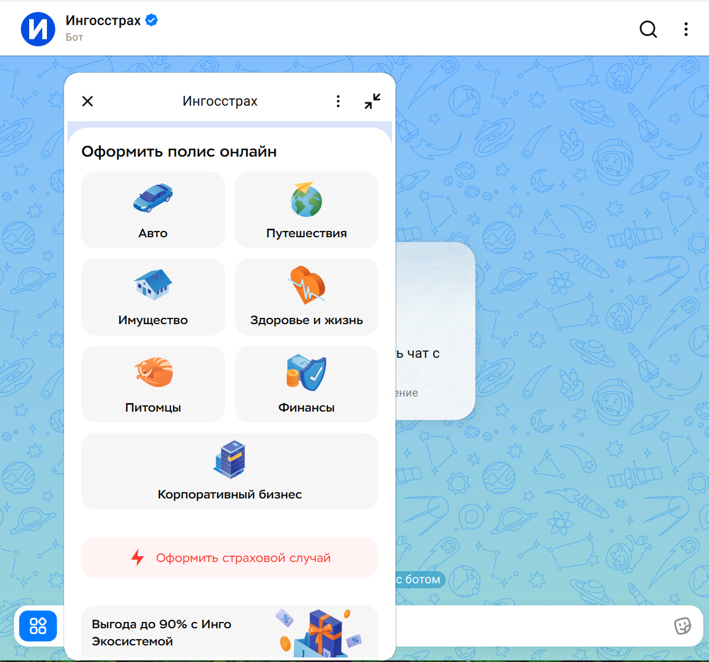Open the Питомцы cat category
The height and width of the screenshot is (662, 709).
point(153,384)
